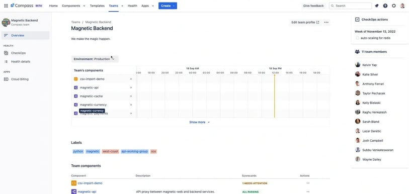The image size is (409, 194).
Task: Expand Show more components
Action: pos(200,122)
